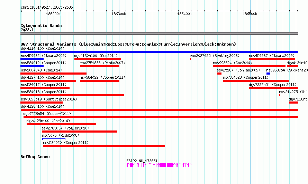Select the nsv998624 (Coe2014) label
308x184 pixels.
(x=233, y=63)
